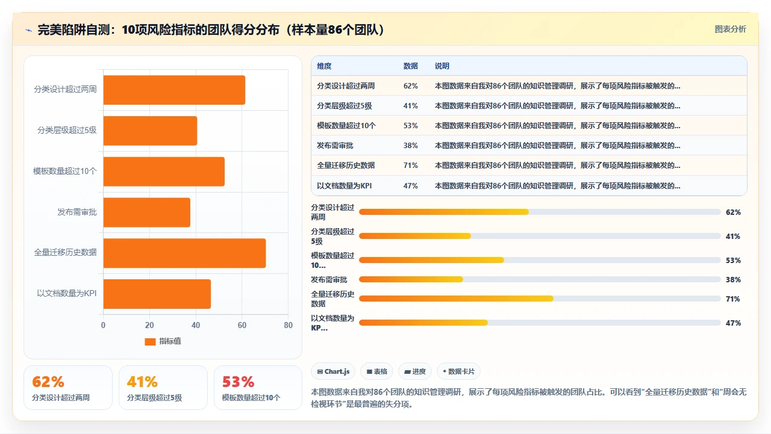Select table cell 以文档数量为KPI
This screenshot has height=434, width=771.
(345, 185)
